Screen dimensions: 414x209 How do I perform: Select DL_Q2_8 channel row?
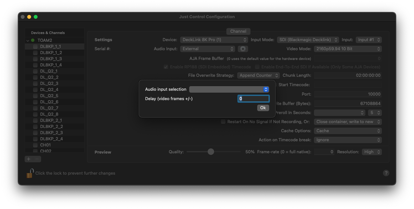pyautogui.click(x=54, y=114)
